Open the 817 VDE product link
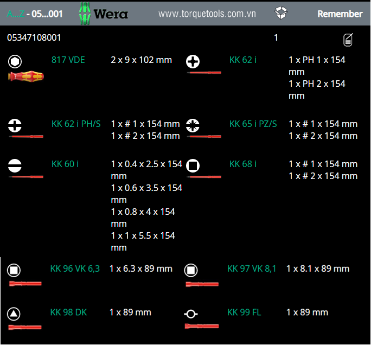Viewport: 371px width, 345px height. point(68,60)
